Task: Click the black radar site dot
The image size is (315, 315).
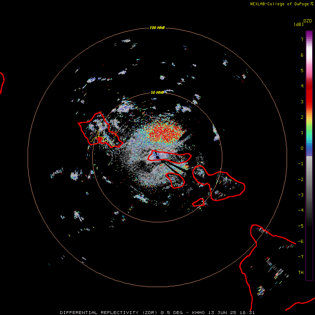Action: (x=157, y=157)
